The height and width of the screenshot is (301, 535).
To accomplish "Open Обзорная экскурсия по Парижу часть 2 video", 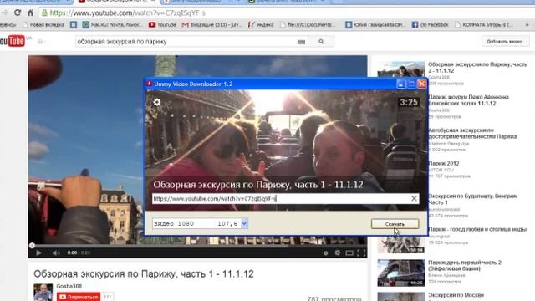I will click(x=477, y=67).
